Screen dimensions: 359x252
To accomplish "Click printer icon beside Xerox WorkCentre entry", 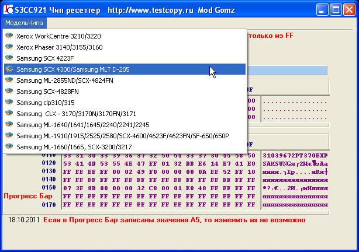I will (9, 36).
